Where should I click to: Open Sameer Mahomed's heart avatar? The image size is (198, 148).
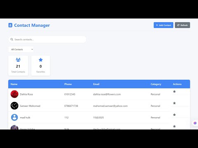tap(14, 106)
